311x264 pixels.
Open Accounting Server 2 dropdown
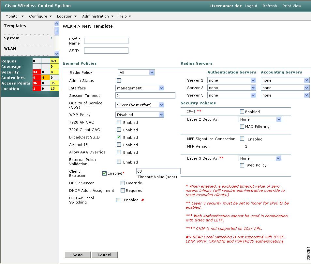[x=285, y=87]
